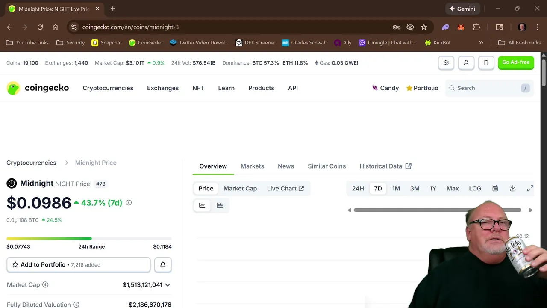Open the chart date range calendar icon
This screenshot has height=308, width=547.
(495, 188)
